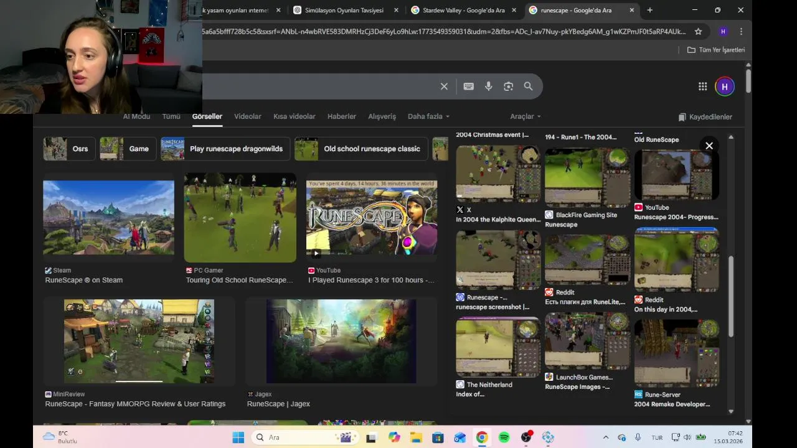The image size is (797, 448).
Task: Select the Haberler search filter
Action: coord(342,116)
